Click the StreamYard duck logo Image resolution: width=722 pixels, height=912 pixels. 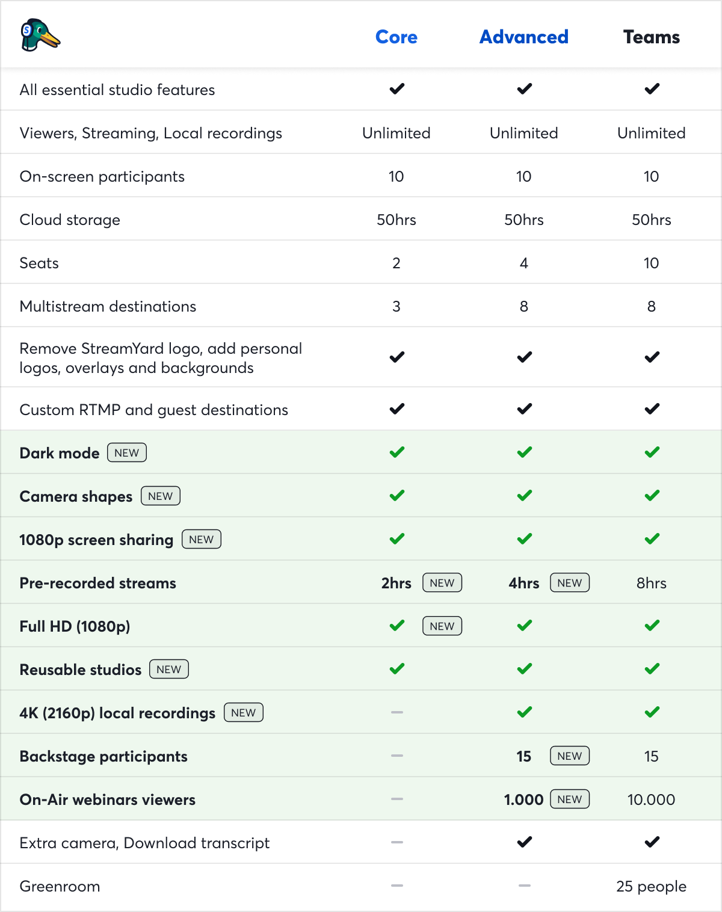[x=40, y=35]
